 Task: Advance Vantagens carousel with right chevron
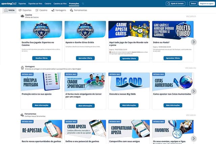click(x=193, y=91)
